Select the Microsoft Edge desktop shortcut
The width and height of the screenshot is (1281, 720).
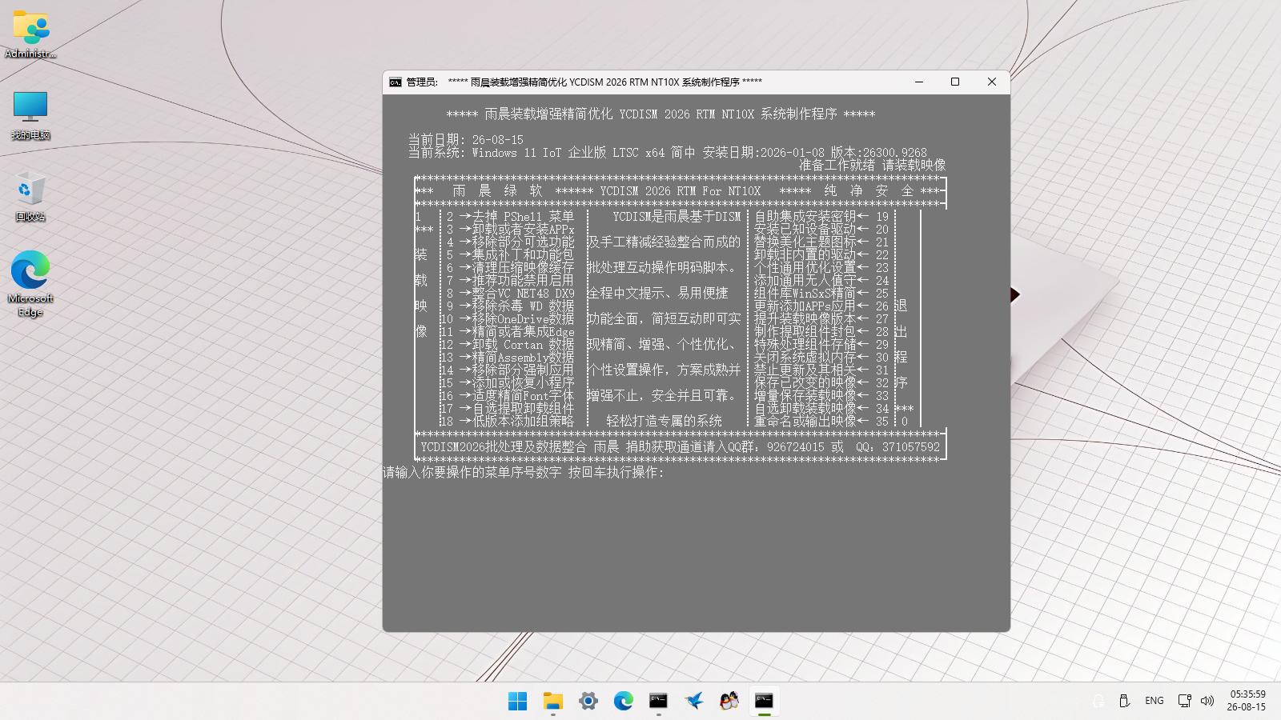30,284
